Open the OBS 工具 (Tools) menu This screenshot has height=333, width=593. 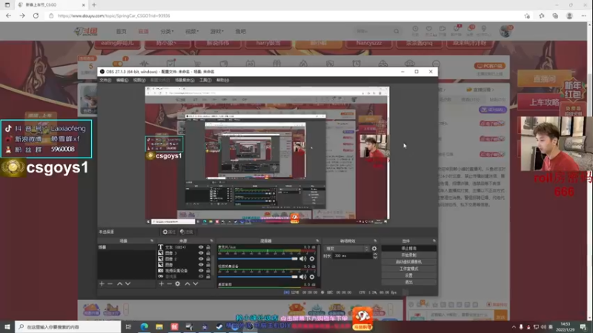[205, 80]
